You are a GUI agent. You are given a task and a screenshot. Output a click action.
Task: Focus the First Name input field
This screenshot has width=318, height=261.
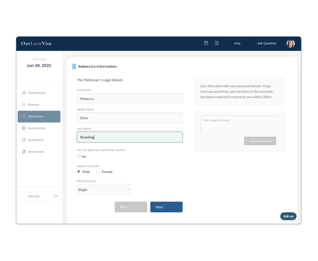[x=130, y=99]
